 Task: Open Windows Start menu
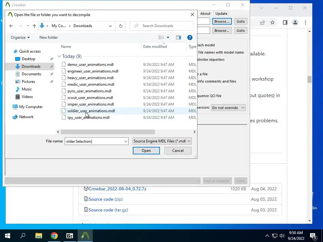[8, 236]
